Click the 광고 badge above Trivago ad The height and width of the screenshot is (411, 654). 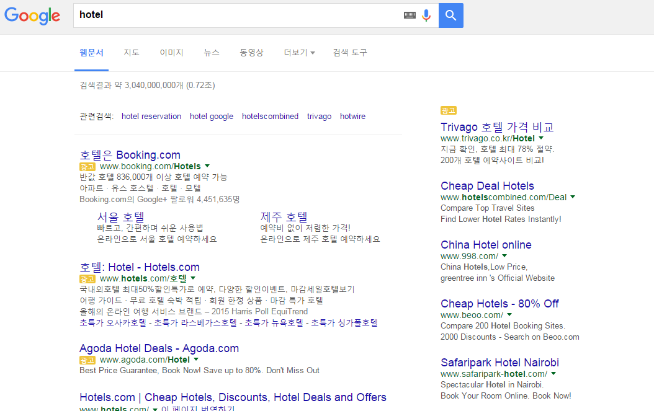(449, 110)
